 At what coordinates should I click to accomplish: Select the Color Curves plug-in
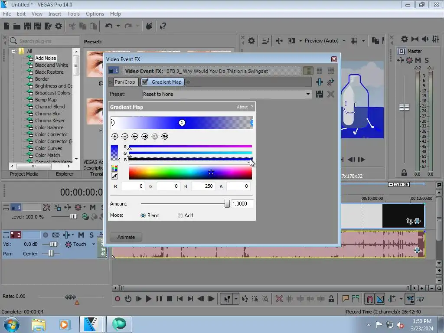click(x=49, y=148)
